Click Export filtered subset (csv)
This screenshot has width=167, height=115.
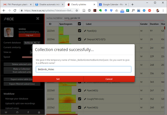[x=22, y=84]
